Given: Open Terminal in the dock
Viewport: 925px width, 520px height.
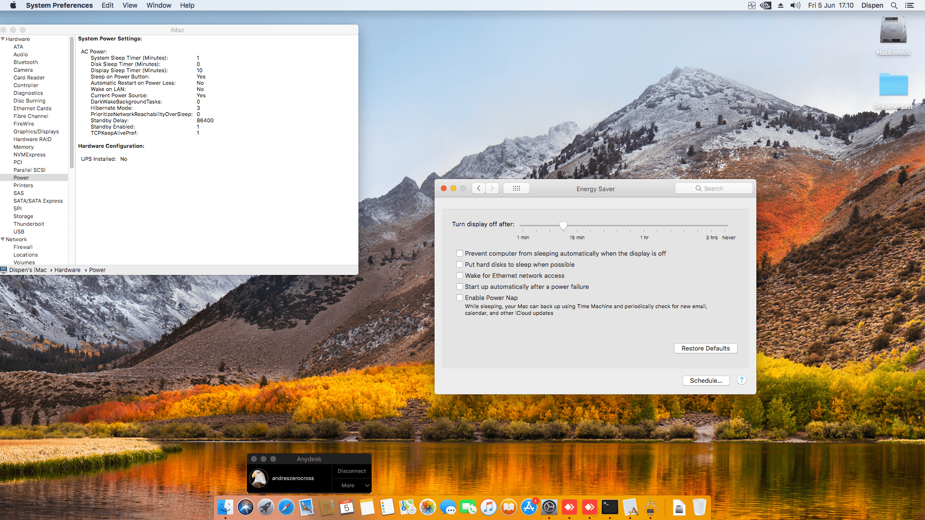Looking at the screenshot, I should click(x=609, y=507).
